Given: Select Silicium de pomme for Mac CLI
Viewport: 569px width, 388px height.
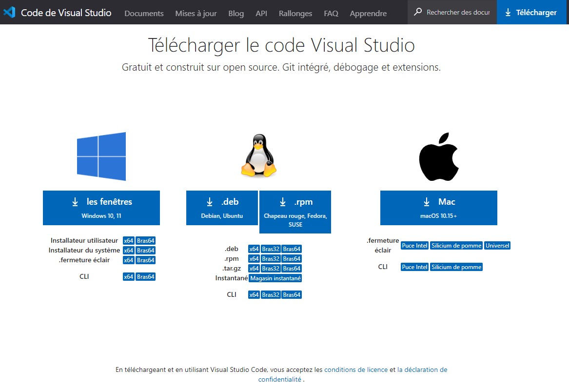Looking at the screenshot, I should (x=456, y=267).
